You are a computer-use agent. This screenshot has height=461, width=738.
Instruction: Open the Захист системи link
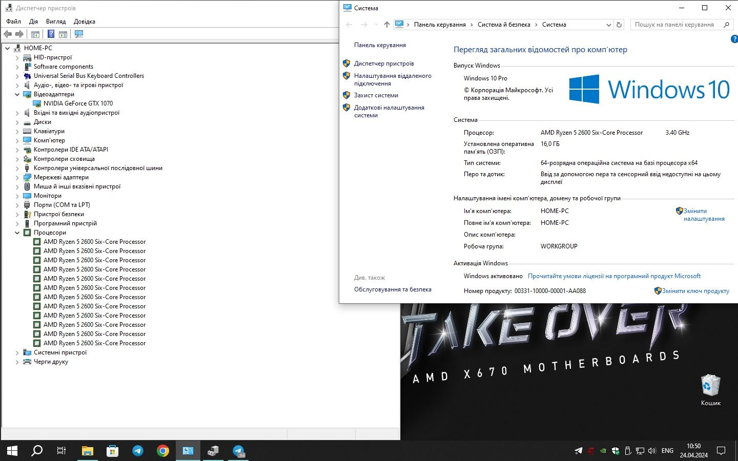tap(376, 95)
